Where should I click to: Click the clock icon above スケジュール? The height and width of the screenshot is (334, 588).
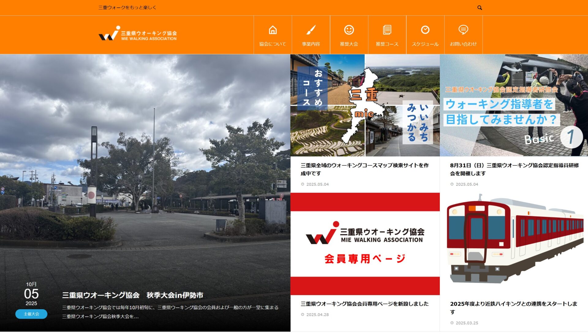pyautogui.click(x=425, y=30)
